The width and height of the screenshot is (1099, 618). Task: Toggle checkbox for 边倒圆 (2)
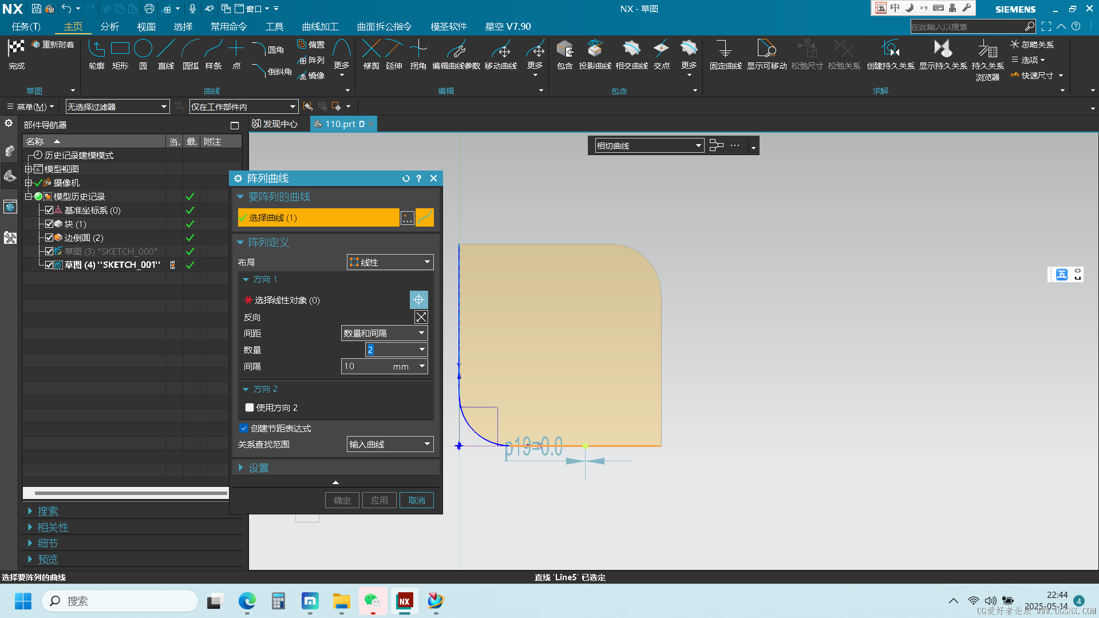point(49,237)
